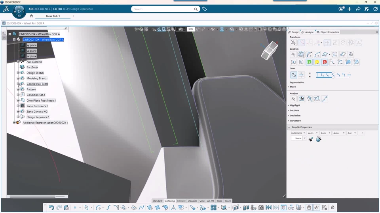Click the paintbrush icon in Graphic Properties

(311, 139)
